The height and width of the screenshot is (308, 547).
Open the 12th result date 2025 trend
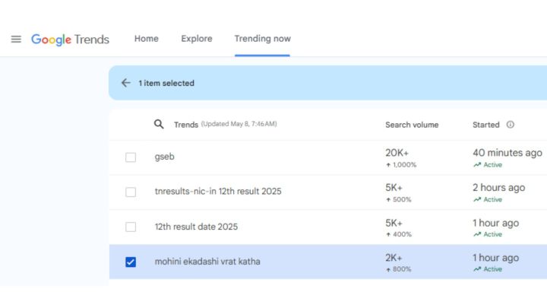[x=196, y=227]
